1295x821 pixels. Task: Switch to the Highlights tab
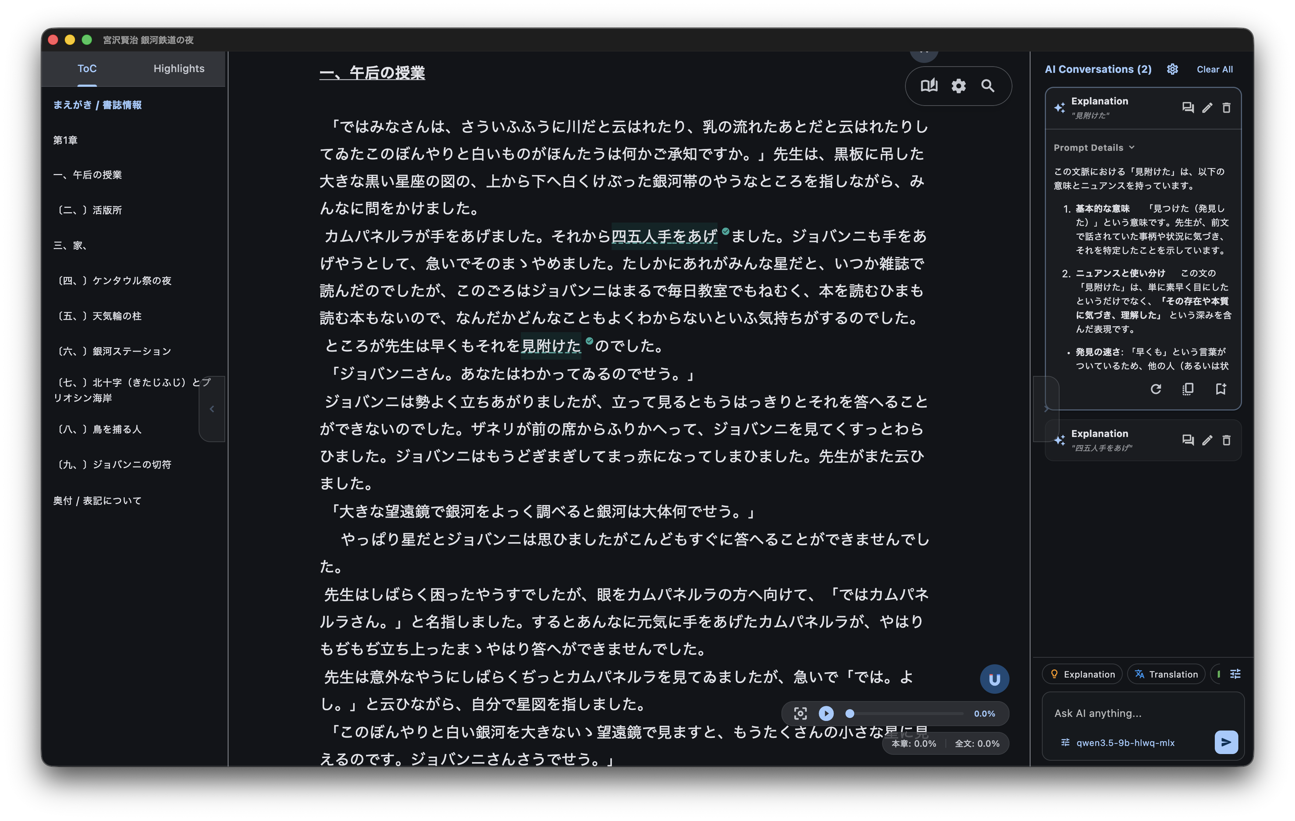coord(178,69)
